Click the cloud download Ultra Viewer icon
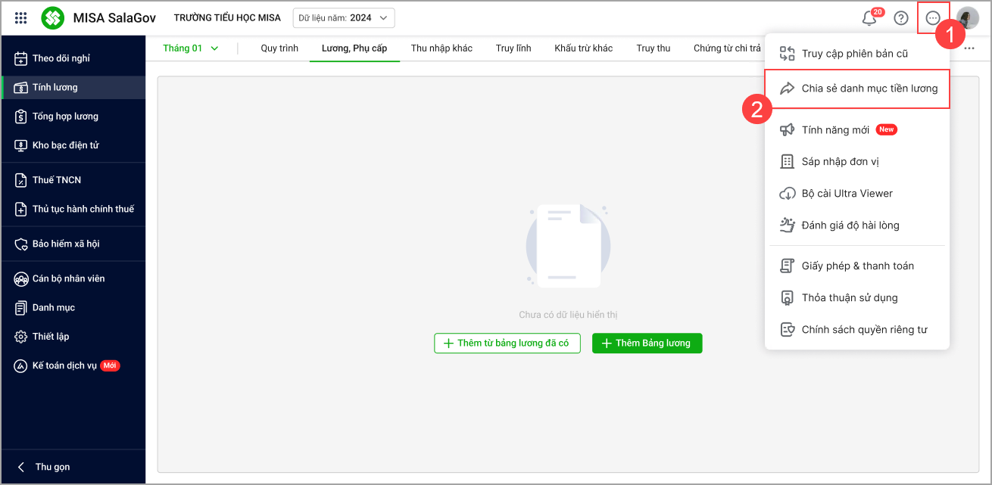Viewport: 992px width, 485px height. (x=787, y=193)
